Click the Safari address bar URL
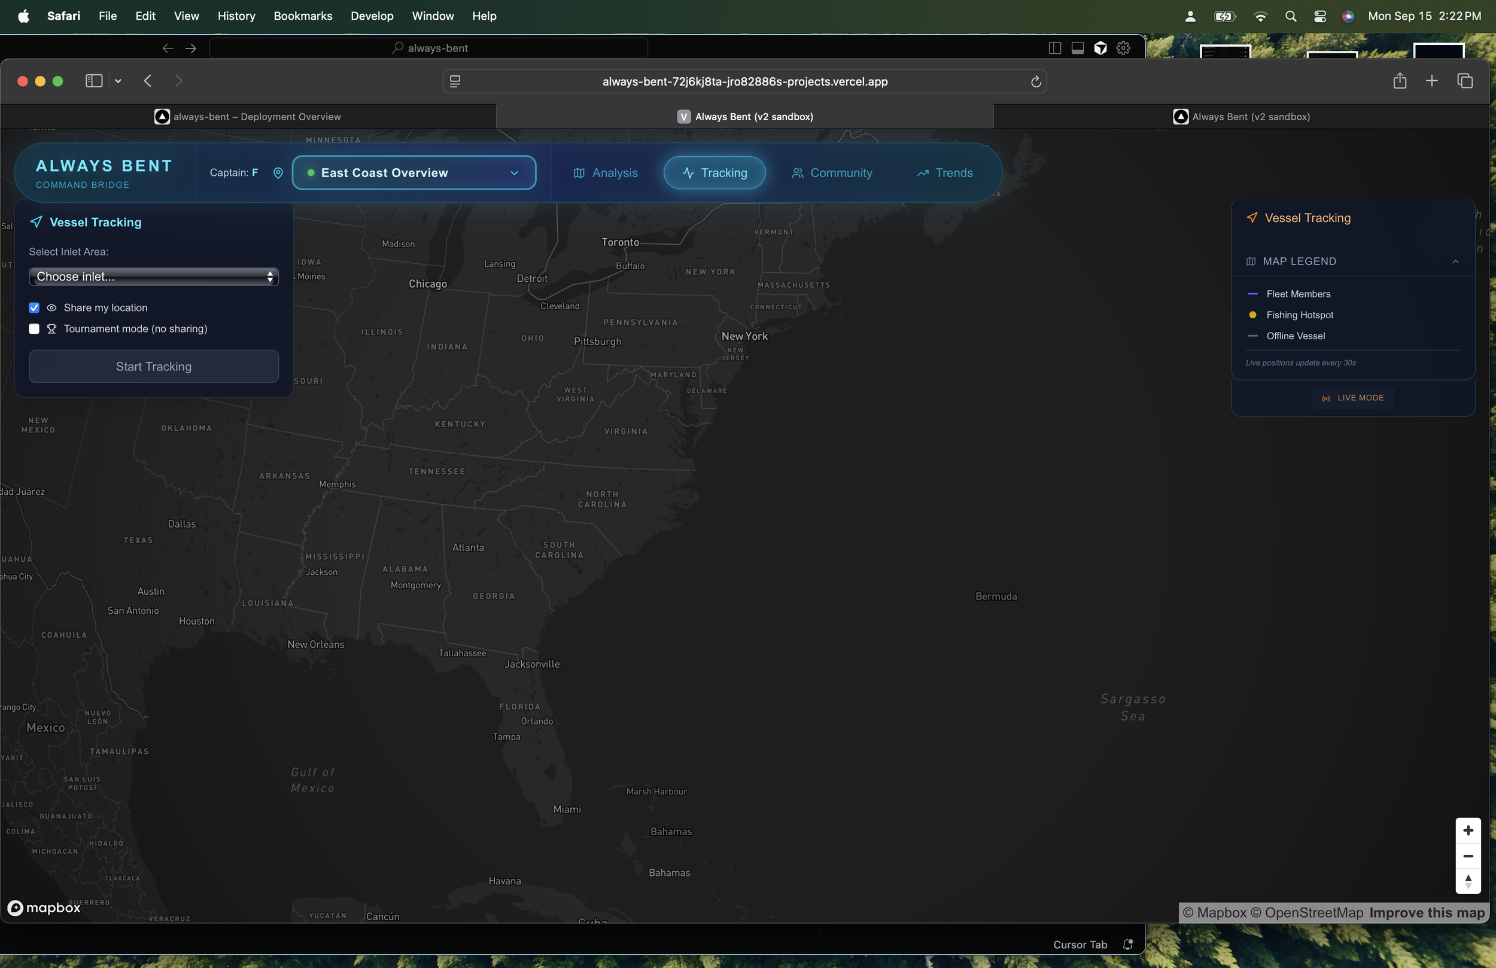The height and width of the screenshot is (968, 1496). click(744, 82)
